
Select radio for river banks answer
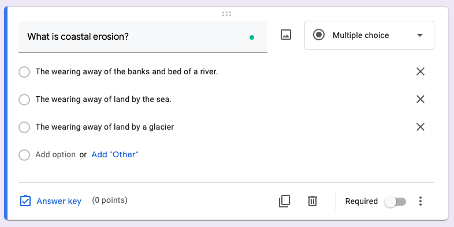click(24, 72)
